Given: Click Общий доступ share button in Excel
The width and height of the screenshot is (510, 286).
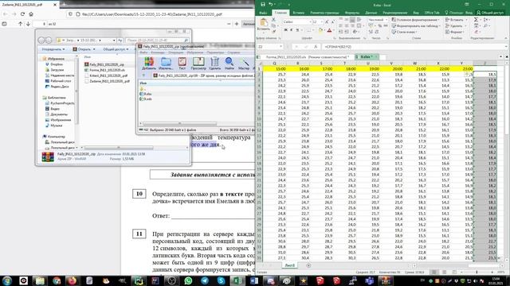Looking at the screenshot, I should coord(490,13).
